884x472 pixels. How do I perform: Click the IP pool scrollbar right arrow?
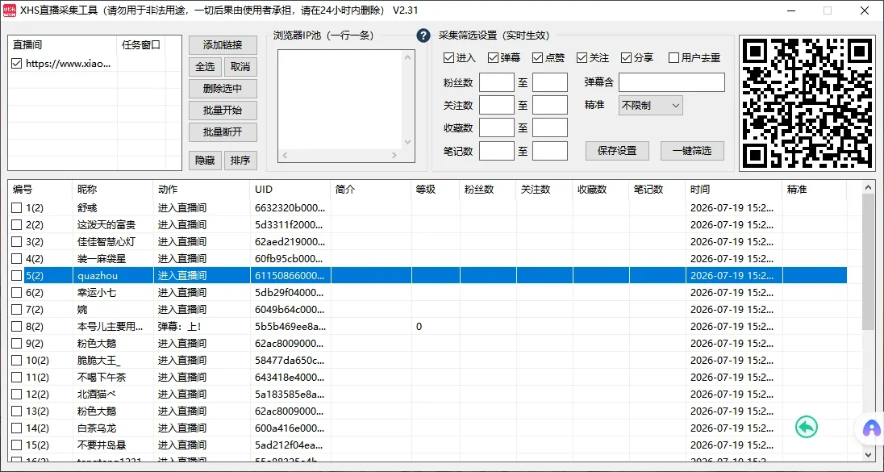click(394, 155)
